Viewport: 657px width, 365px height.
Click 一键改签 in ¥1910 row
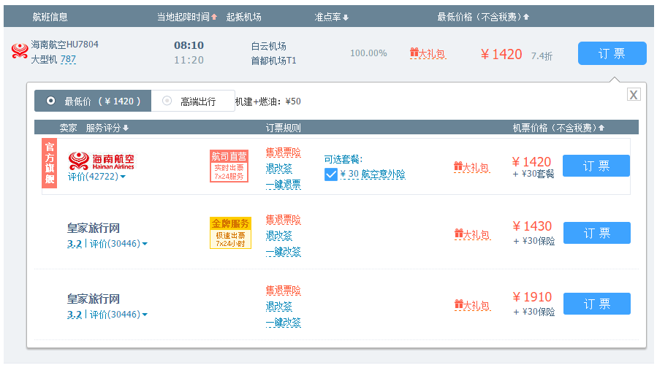284,322
